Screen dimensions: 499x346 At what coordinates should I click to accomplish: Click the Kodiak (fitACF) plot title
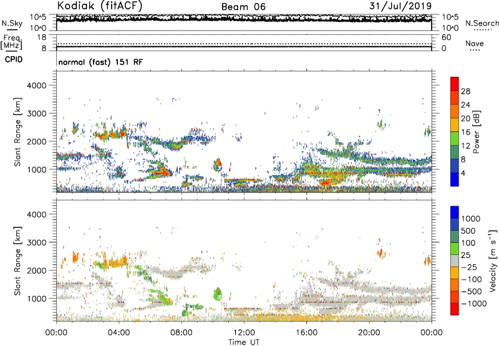(x=100, y=6)
